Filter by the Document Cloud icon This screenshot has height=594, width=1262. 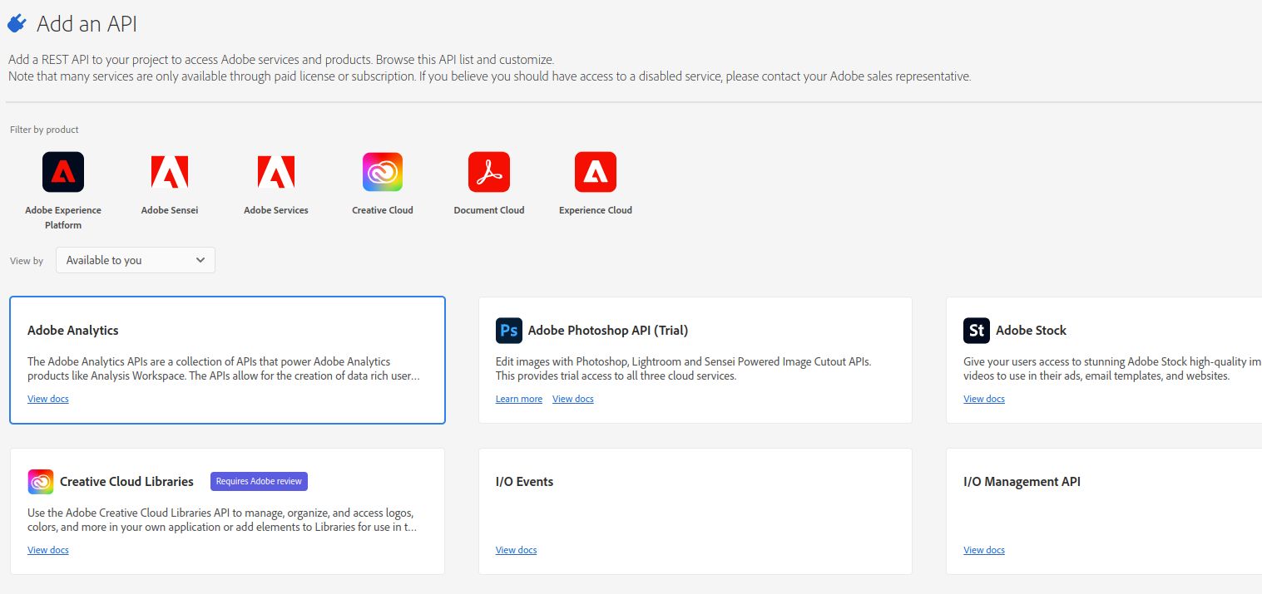click(x=488, y=171)
